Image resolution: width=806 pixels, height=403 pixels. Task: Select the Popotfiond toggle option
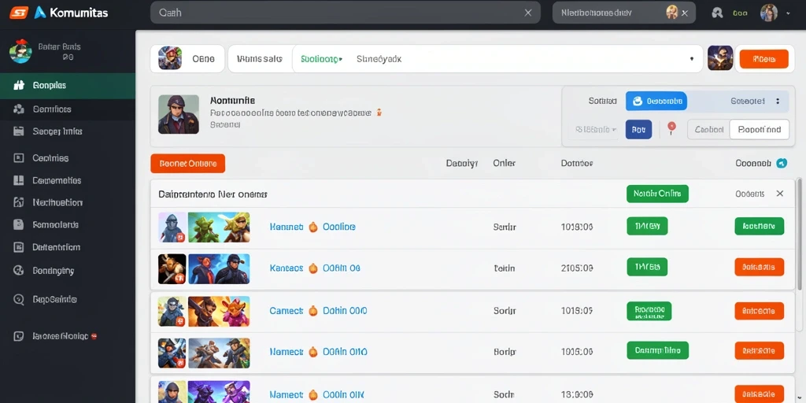[760, 130]
